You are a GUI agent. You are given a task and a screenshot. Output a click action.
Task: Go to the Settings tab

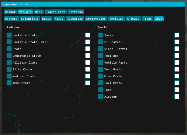(x=76, y=12)
